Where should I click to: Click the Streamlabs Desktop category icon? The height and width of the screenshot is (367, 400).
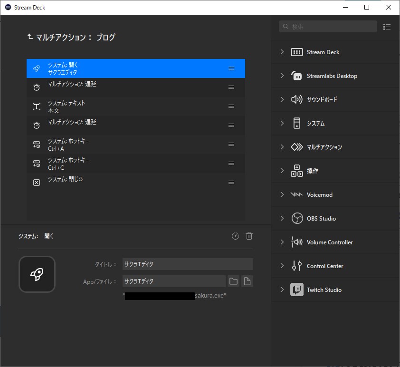click(297, 76)
